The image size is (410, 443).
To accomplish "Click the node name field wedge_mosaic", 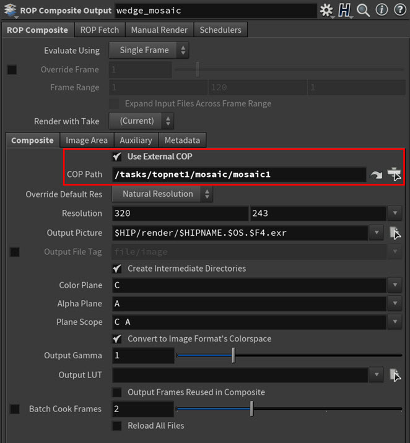I will click(x=216, y=11).
